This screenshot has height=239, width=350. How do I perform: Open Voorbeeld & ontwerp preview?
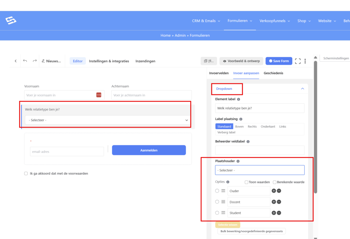point(241,61)
